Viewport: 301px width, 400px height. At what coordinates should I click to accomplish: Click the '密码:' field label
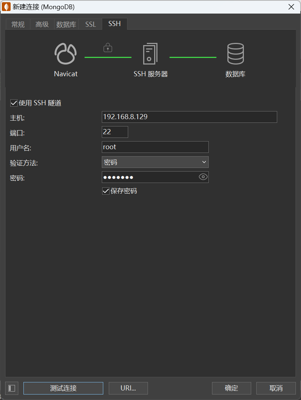point(17,178)
